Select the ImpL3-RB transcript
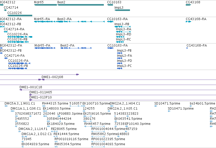This screenshot has width=216, height=148. click(122, 27)
